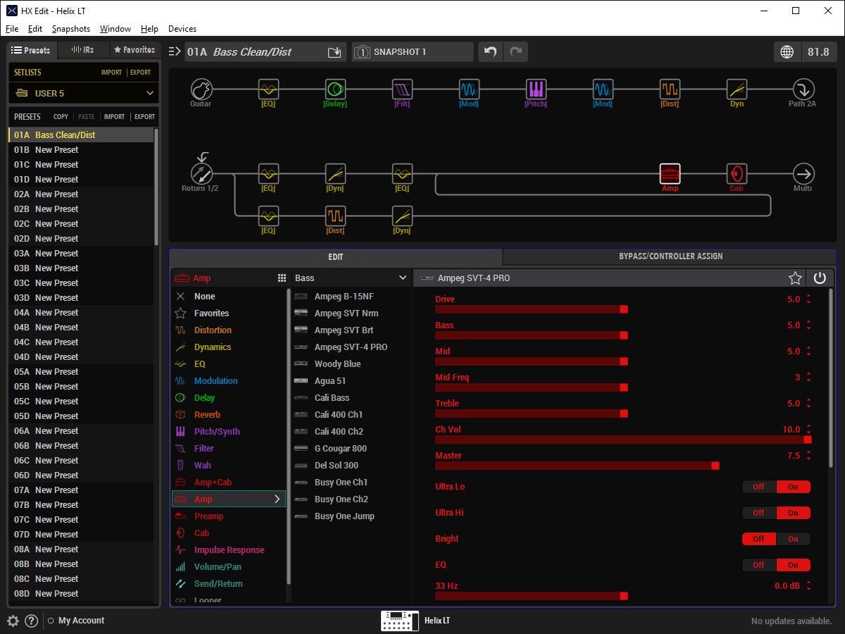Set Bright to On
This screenshot has width=845, height=634.
pyautogui.click(x=793, y=539)
